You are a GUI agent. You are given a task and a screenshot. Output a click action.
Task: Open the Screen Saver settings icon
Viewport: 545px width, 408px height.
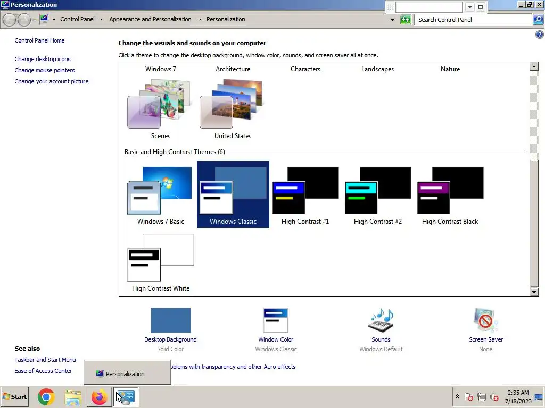(x=485, y=320)
